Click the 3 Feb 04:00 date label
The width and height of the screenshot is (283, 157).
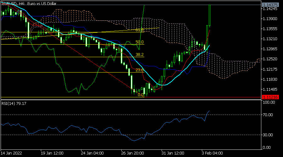click(x=212, y=153)
